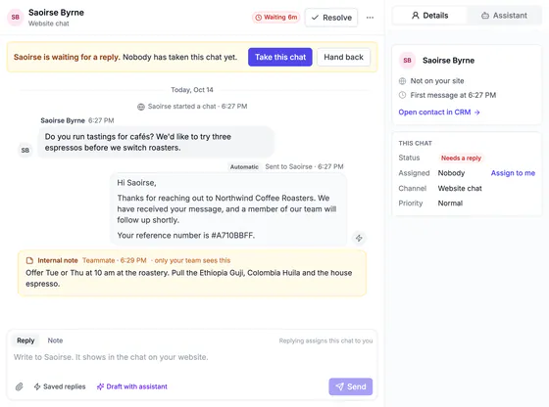The width and height of the screenshot is (549, 407).
Task: Click the Internal note text about roastery
Action: click(188, 279)
